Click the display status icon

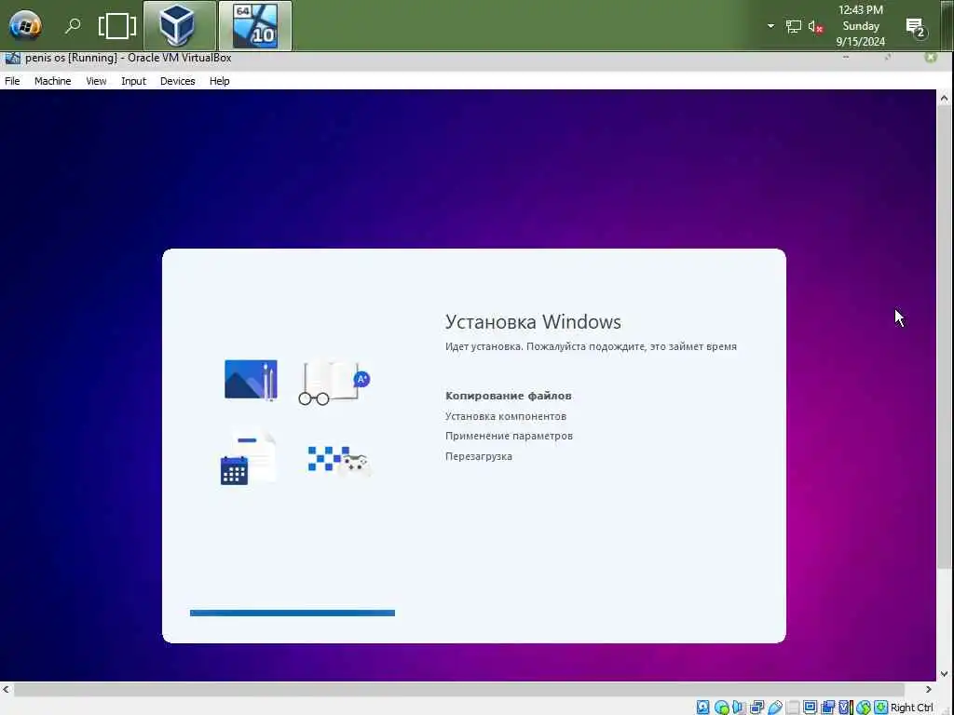[x=810, y=708]
